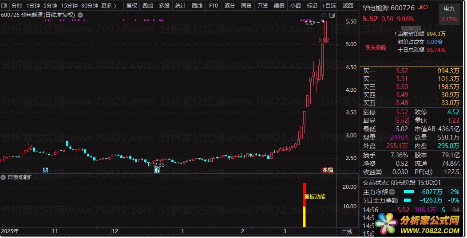The width and height of the screenshot is (467, 238).
Task: Add stock via +自选 button
Action: click(329, 6)
